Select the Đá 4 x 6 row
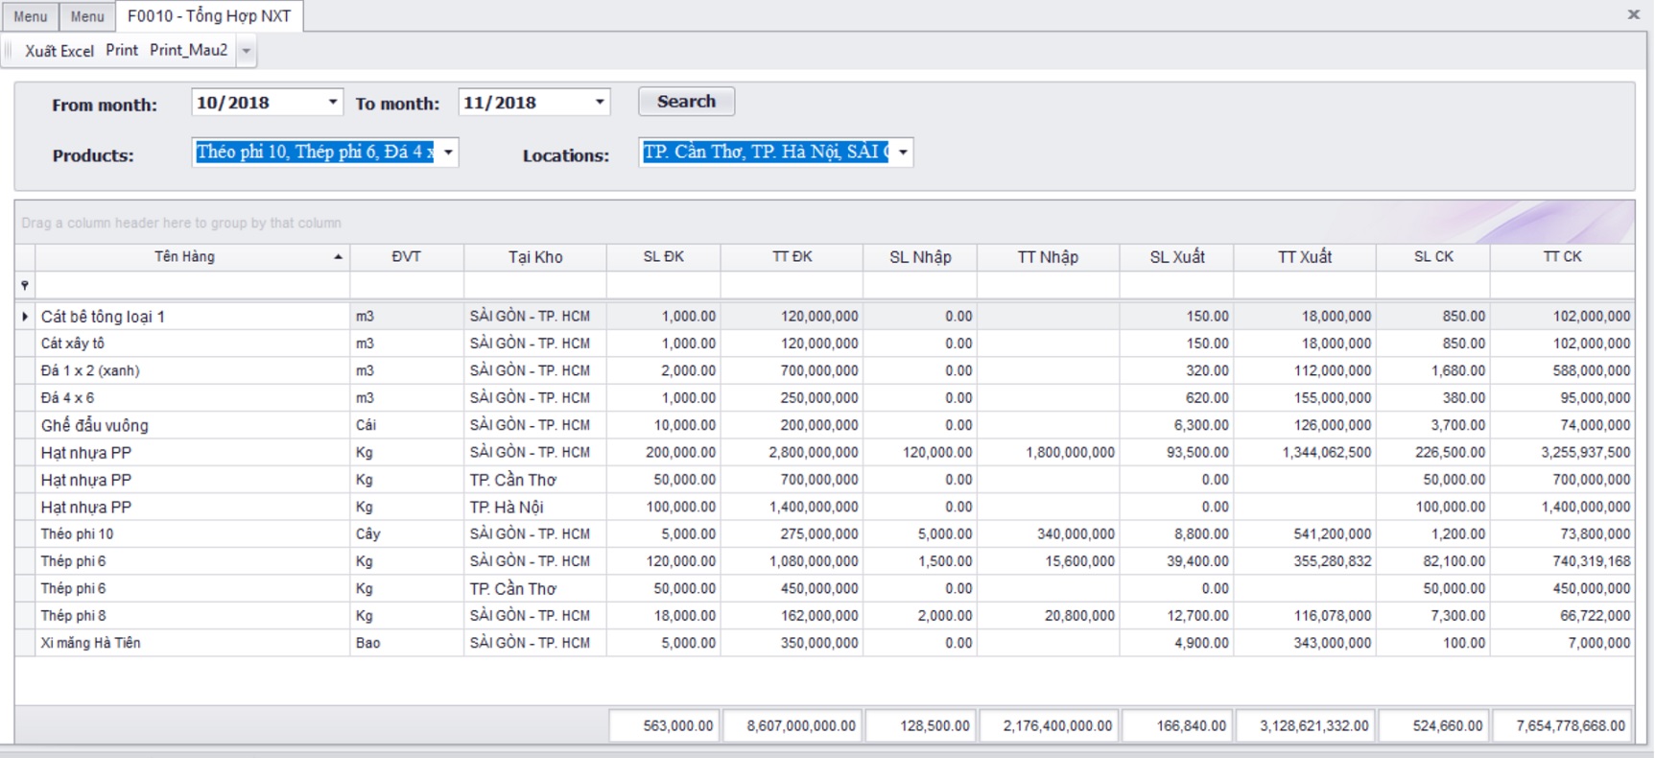 [x=825, y=397]
